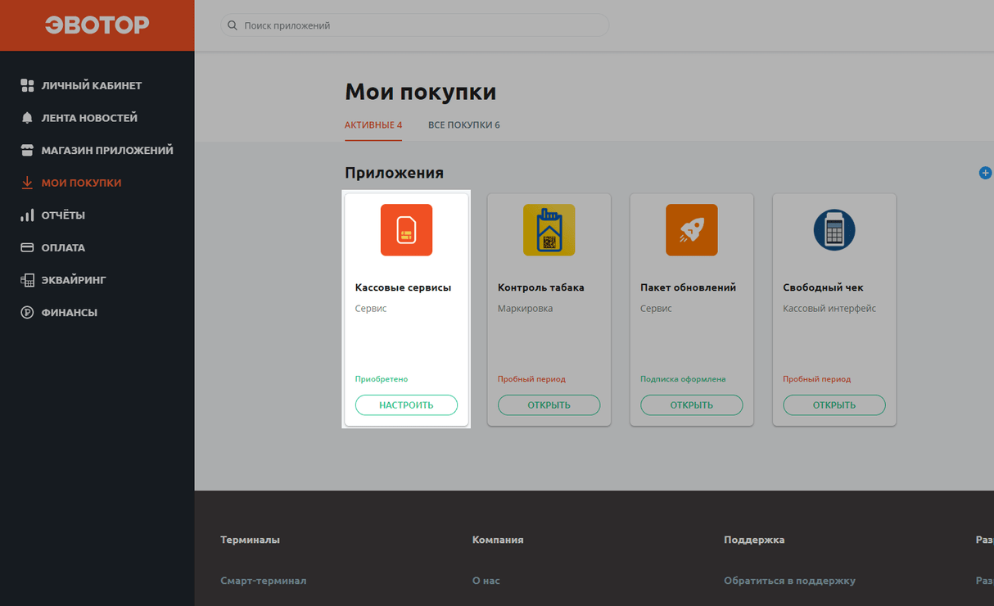Screen dimensions: 994x606
Task: Click the Компания footer heading
Action: [x=498, y=540]
